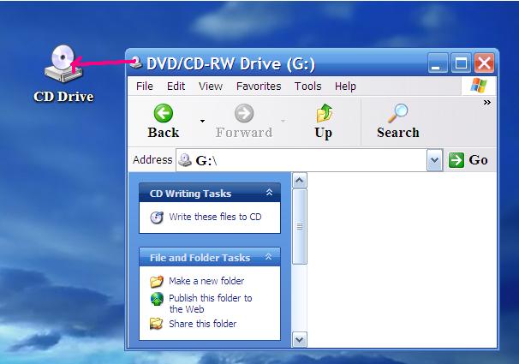Expand the address bar dropdown list
The image size is (519, 364).
pyautogui.click(x=434, y=160)
